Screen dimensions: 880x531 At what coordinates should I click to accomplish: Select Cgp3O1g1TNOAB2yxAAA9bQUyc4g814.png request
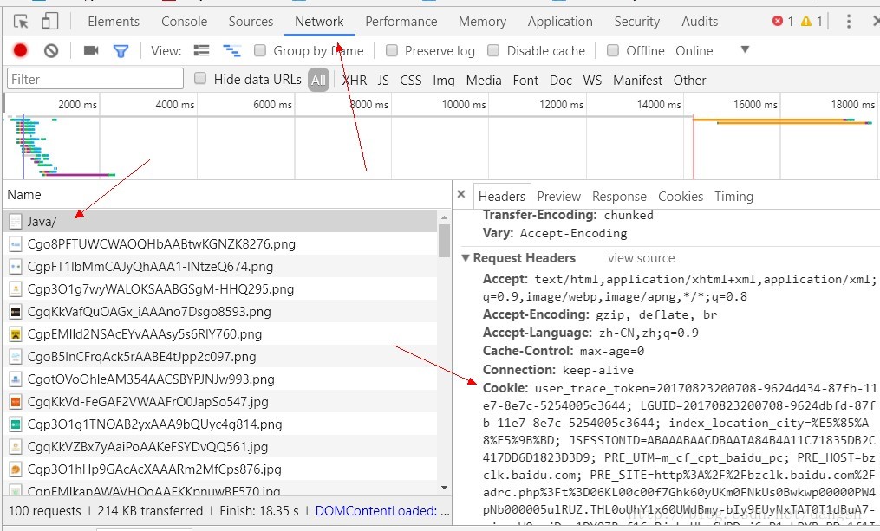pos(220,424)
